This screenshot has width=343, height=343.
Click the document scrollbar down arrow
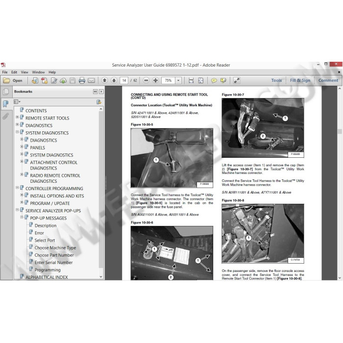pos(340,278)
